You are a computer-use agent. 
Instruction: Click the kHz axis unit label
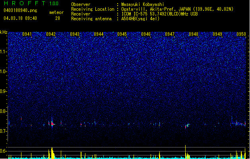4,32
